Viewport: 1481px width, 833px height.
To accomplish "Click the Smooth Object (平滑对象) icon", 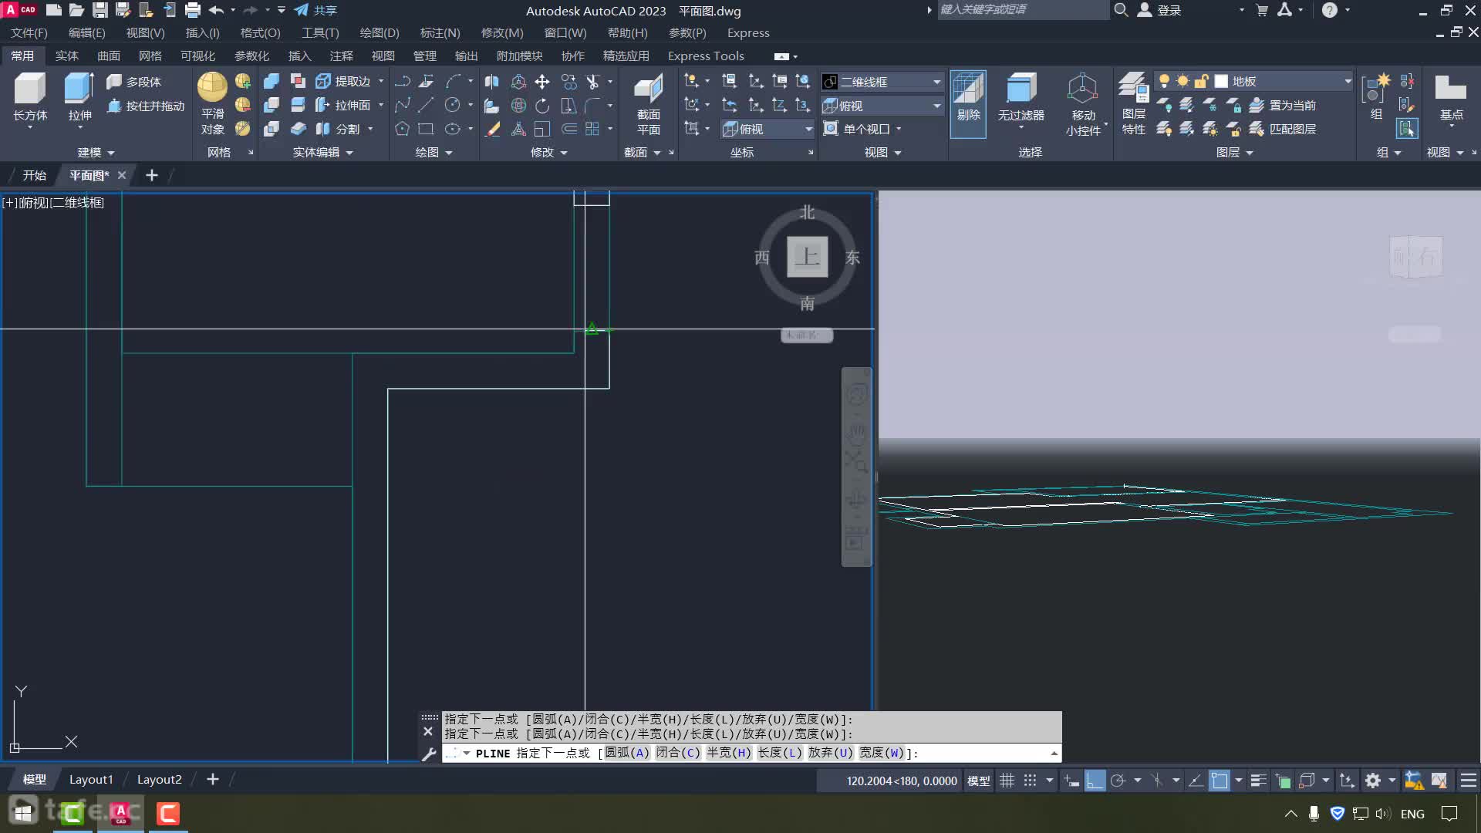I will [x=212, y=87].
